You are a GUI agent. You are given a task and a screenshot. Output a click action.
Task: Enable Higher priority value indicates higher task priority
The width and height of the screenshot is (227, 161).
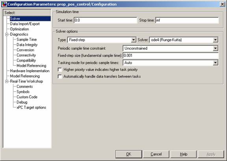pos(60,70)
